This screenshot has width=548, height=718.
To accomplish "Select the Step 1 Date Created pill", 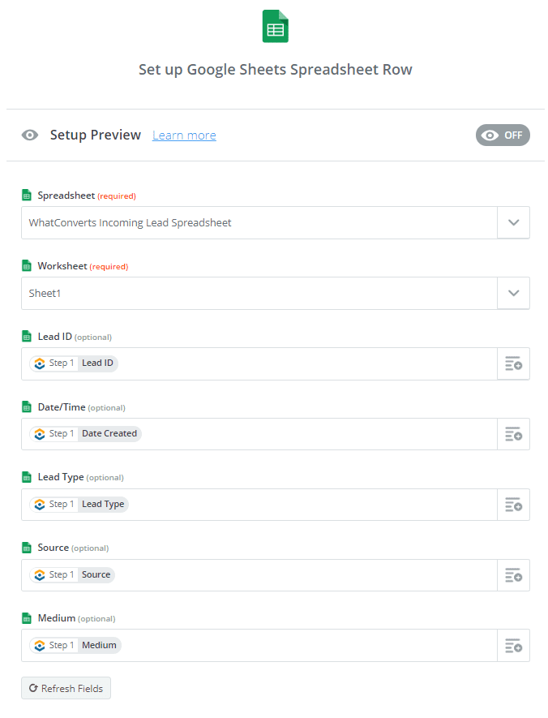I will [x=86, y=433].
